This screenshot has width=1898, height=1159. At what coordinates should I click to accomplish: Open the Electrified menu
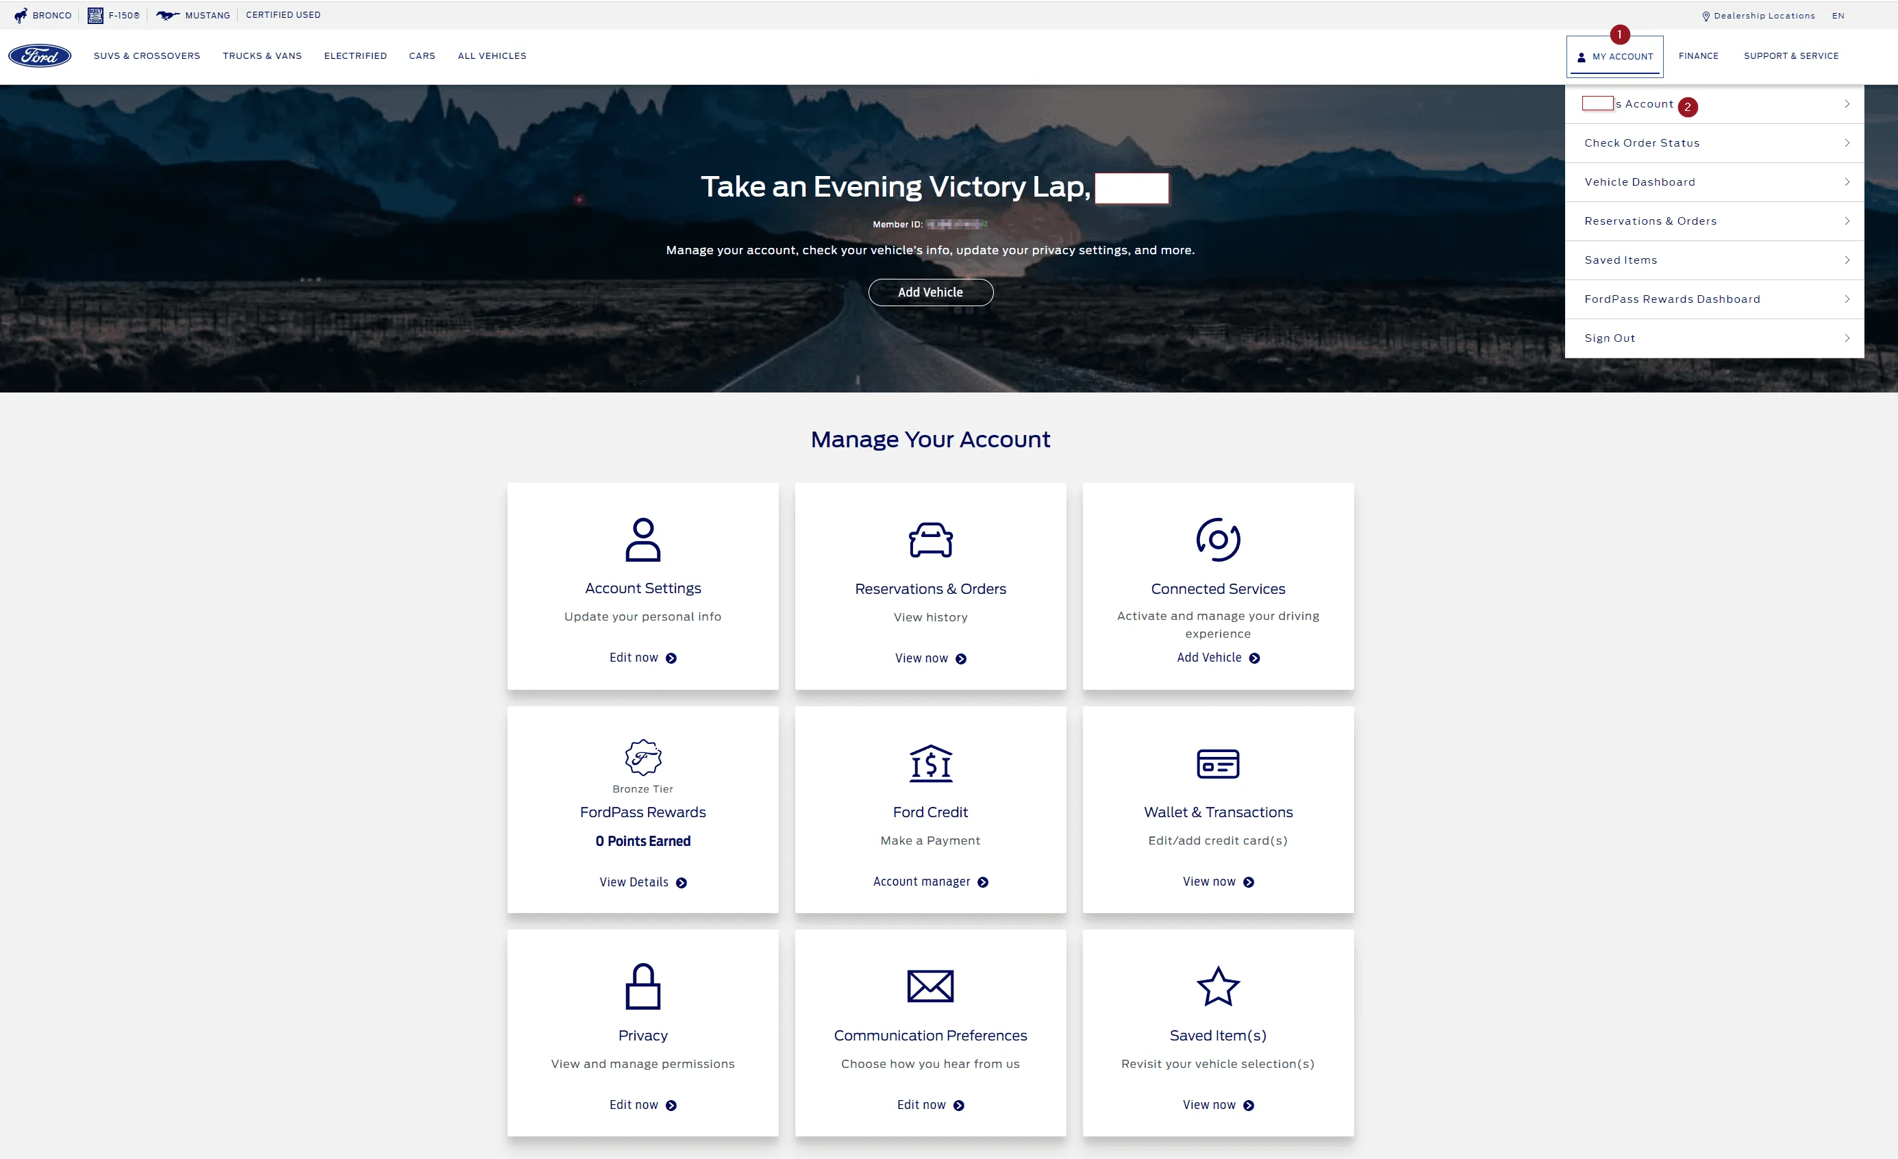(x=355, y=56)
